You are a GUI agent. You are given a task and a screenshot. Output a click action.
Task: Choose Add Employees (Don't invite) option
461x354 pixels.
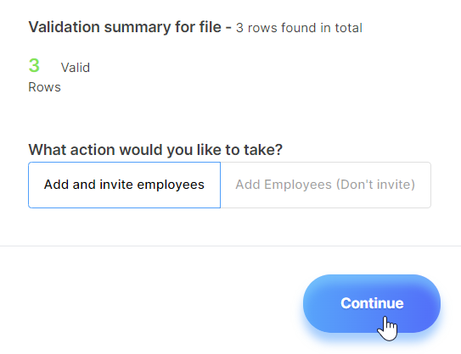pos(326,185)
